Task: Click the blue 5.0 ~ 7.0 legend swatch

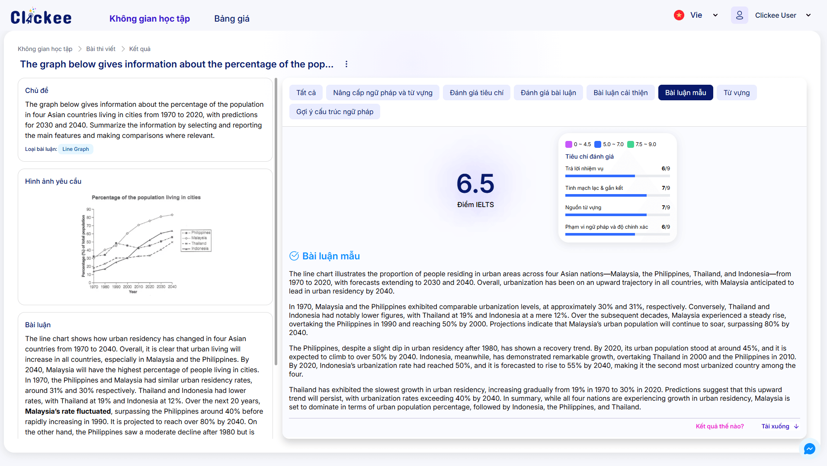Action: 598,144
